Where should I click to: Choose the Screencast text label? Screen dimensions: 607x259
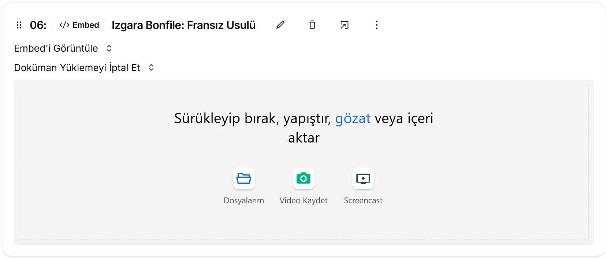point(363,200)
